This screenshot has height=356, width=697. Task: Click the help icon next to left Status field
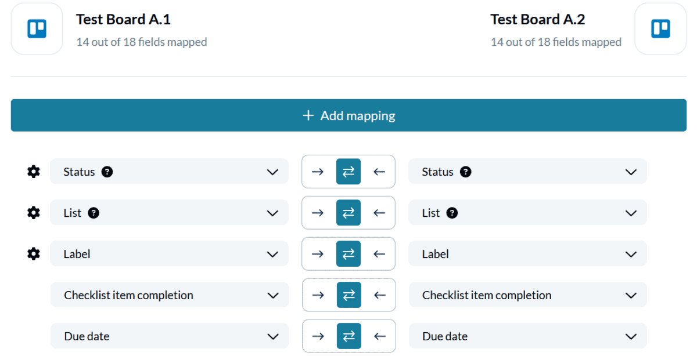click(x=107, y=172)
